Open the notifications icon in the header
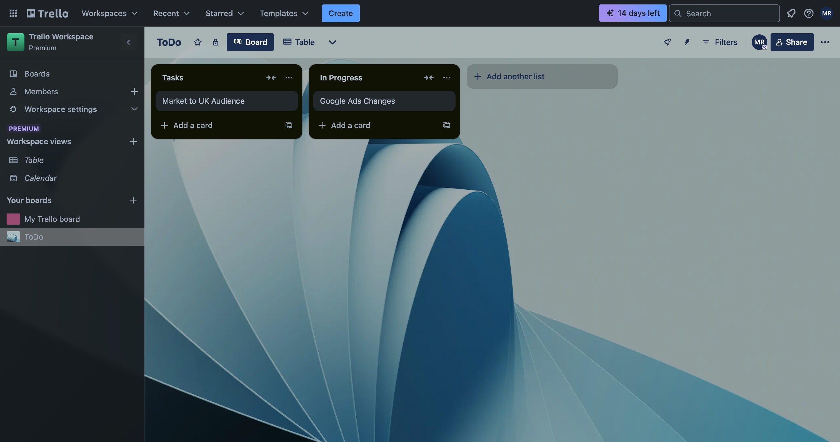840x442 pixels. click(791, 13)
